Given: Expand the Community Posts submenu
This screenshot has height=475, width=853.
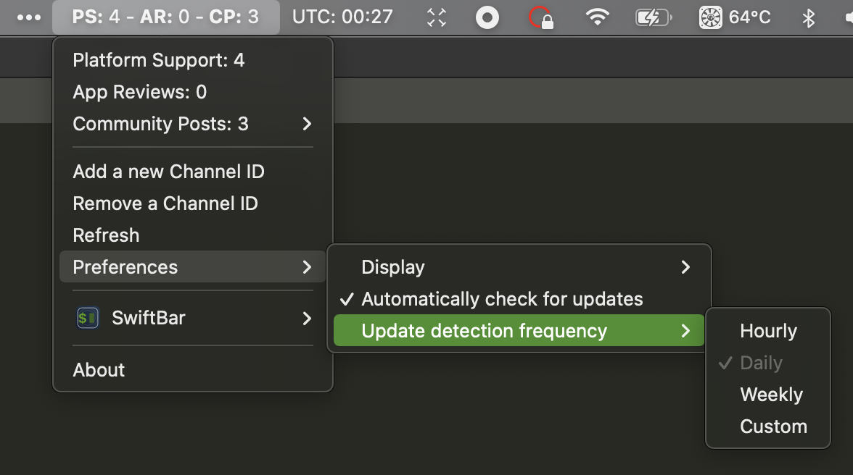Looking at the screenshot, I should 161,124.
